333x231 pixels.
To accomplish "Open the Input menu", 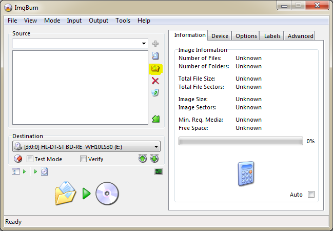I will [74, 21].
